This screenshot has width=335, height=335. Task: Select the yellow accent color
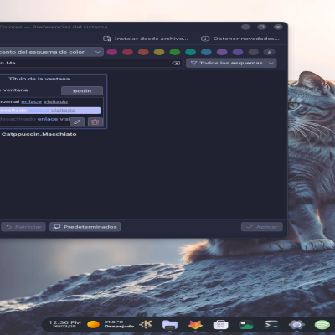pyautogui.click(x=159, y=52)
